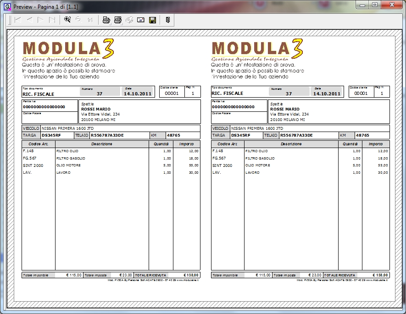Click receipt number 37 on the right receipt

(x=289, y=94)
